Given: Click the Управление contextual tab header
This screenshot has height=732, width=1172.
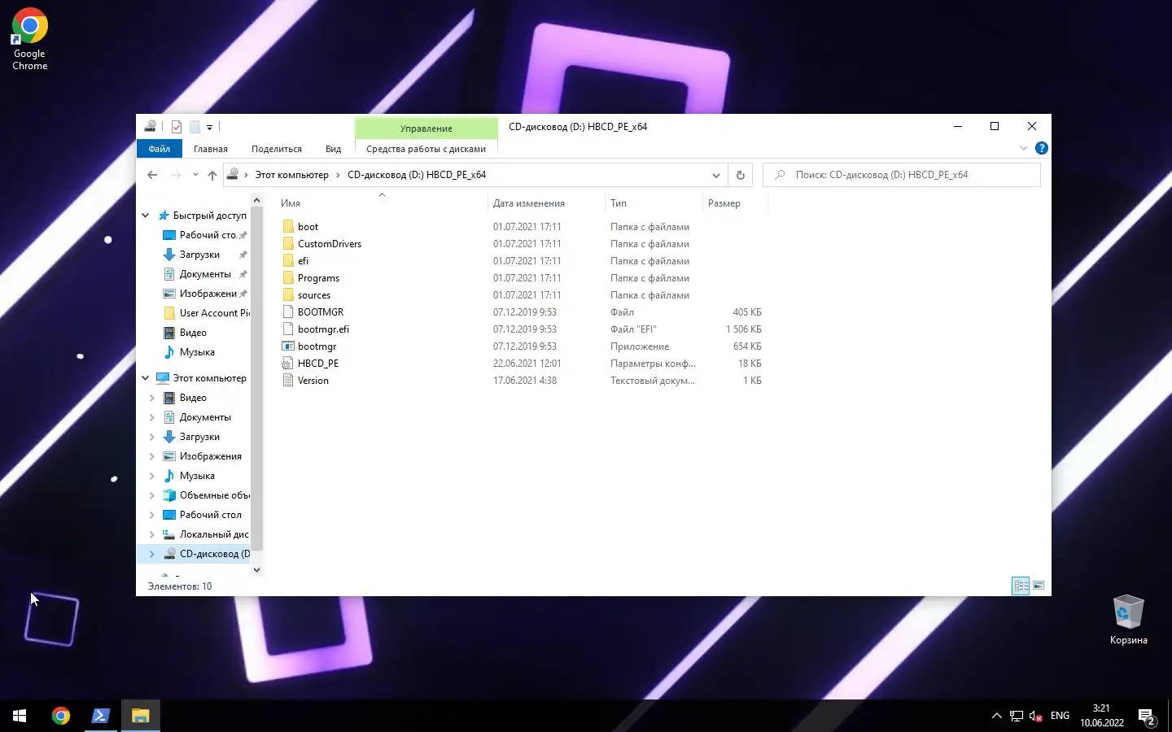Looking at the screenshot, I should point(426,128).
